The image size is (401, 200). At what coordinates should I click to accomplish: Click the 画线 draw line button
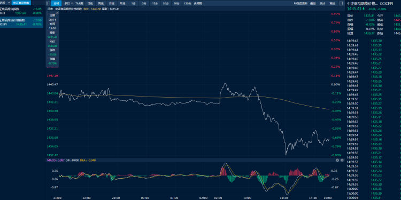332,3
